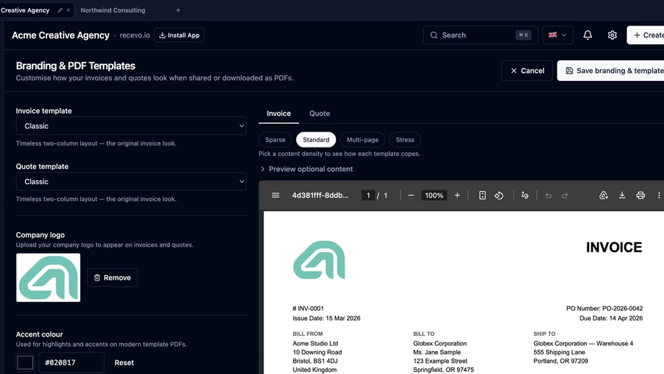The image size is (664, 374).
Task: Cancel branding changes
Action: tap(527, 71)
